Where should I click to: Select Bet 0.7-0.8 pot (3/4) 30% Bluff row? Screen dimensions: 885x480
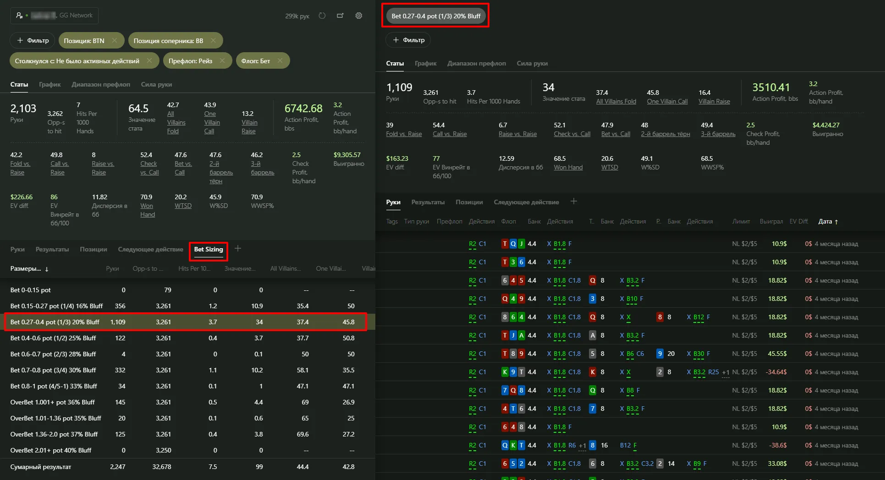[53, 370]
